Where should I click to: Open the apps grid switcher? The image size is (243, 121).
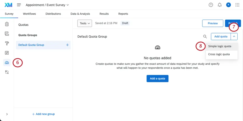tap(237, 5)
